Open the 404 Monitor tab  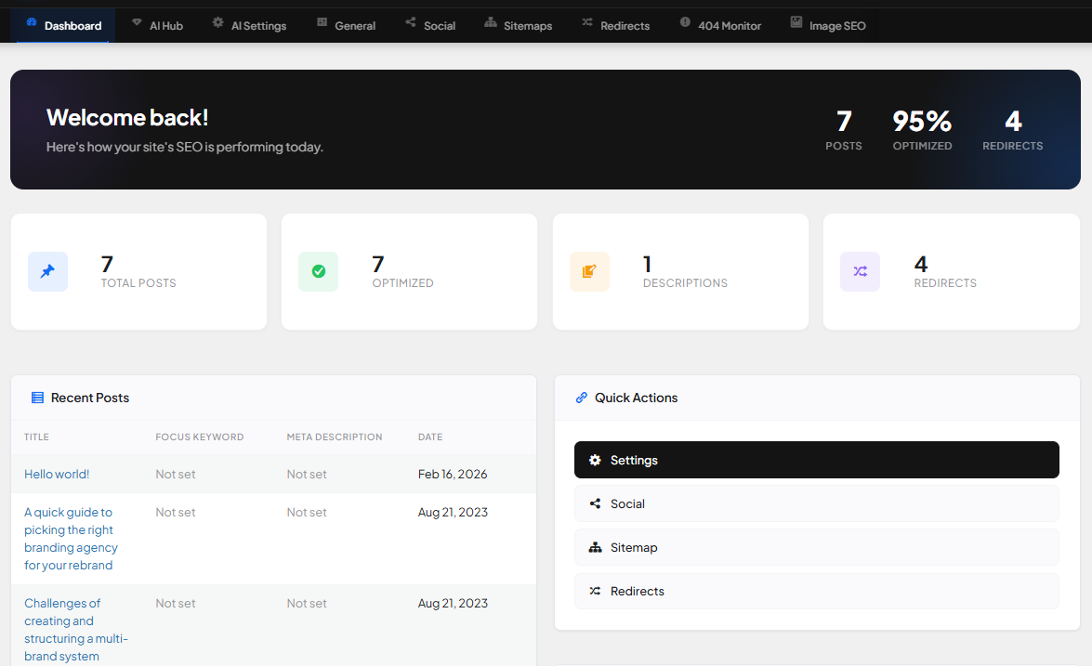(720, 25)
